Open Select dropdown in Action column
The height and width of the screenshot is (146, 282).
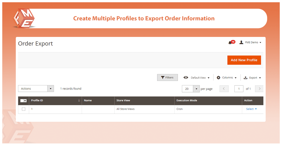tap(251, 109)
